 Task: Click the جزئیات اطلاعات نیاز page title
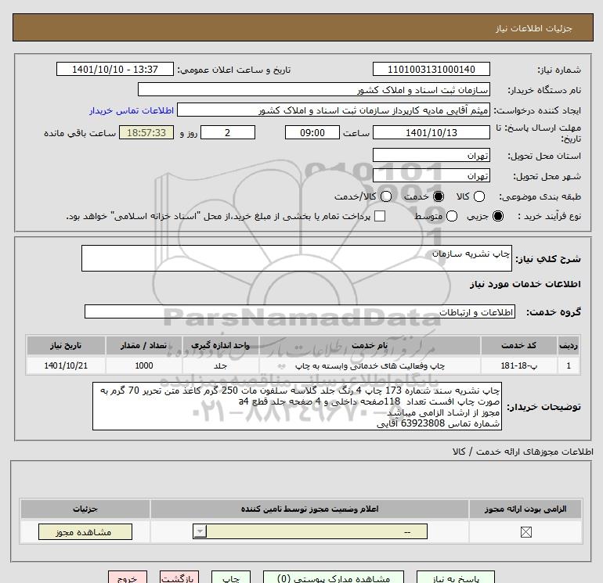tap(534, 28)
